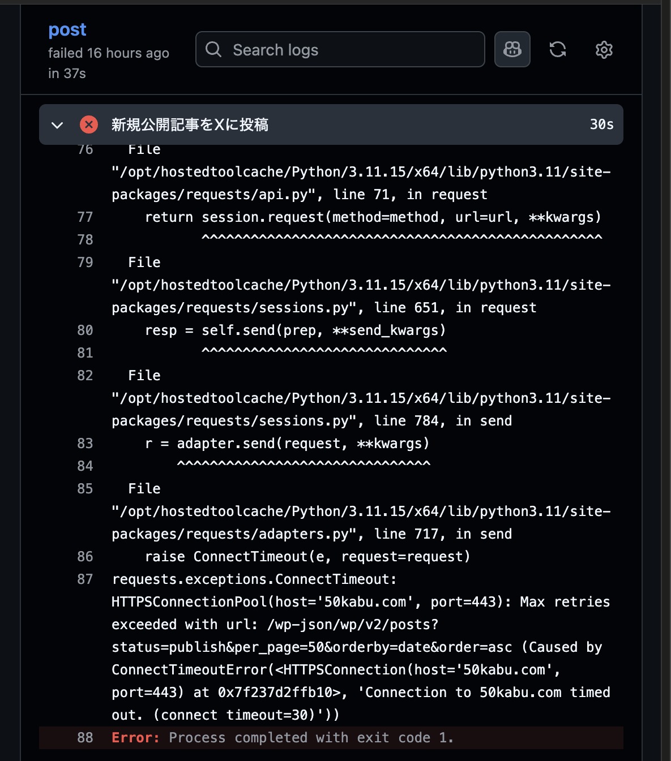Viewport: 671px width, 761px height.
Task: Click the Copilot explain error icon
Action: click(512, 49)
